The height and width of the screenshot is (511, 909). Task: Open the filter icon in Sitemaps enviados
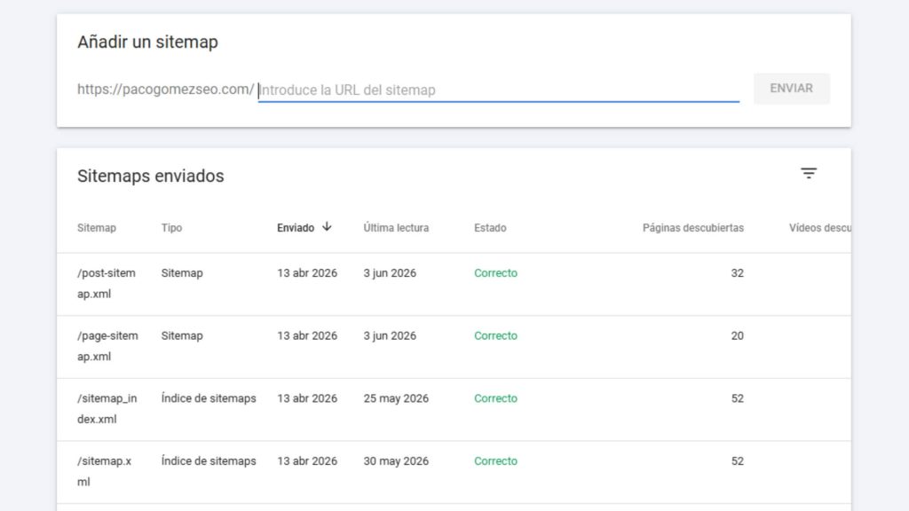(808, 173)
